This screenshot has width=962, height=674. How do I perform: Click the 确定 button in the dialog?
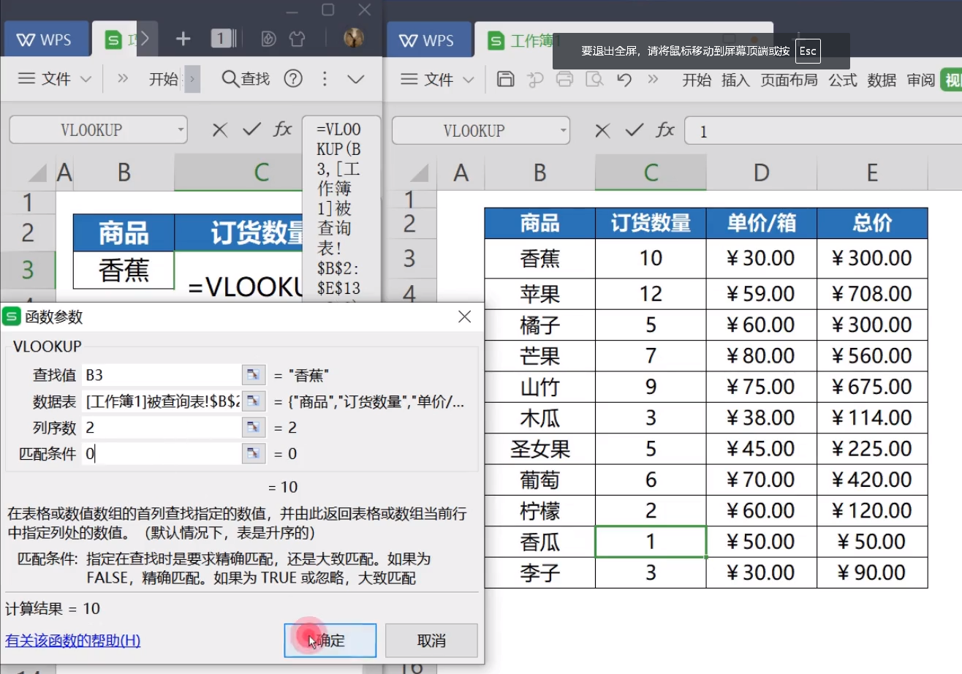coord(330,640)
